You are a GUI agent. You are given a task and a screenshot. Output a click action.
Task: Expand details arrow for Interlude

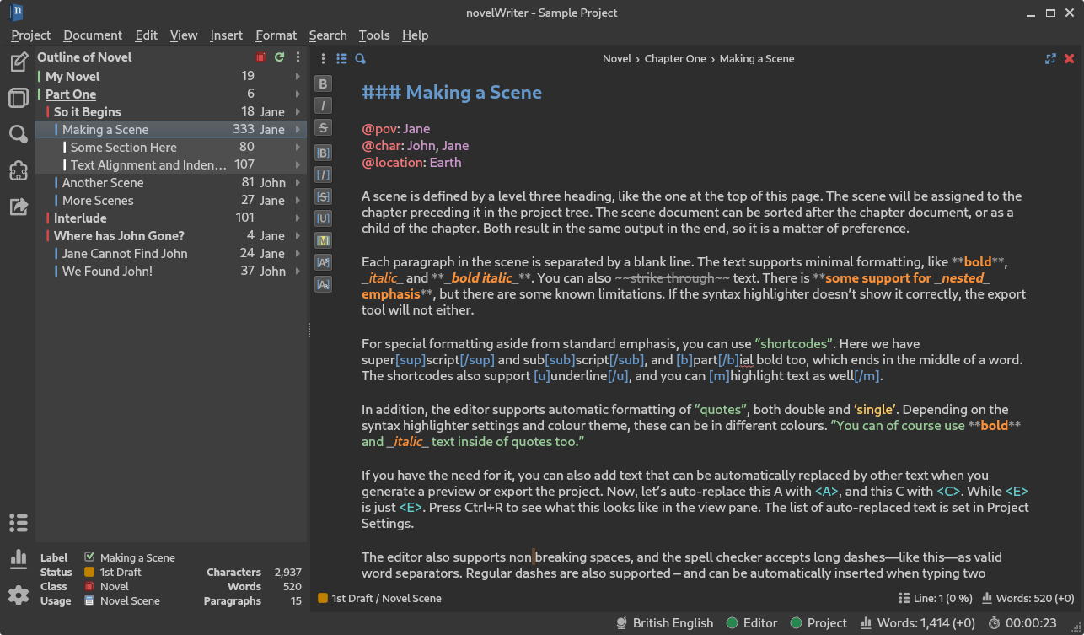(x=298, y=218)
